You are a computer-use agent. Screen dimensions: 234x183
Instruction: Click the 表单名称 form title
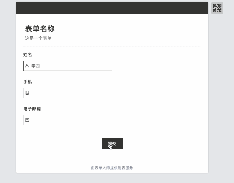pyautogui.click(x=40, y=29)
